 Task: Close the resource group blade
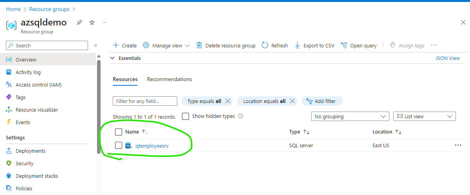[x=463, y=23]
